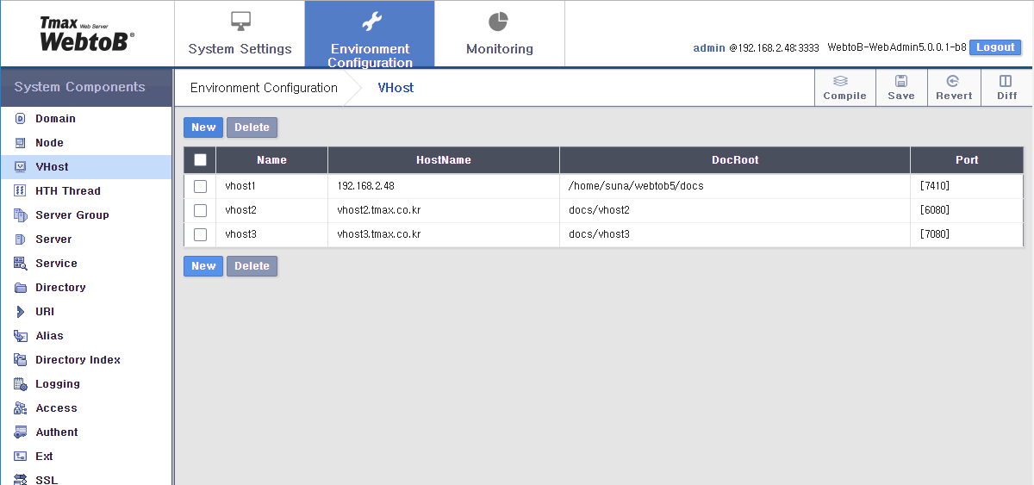Click the URI arrow icon
The width and height of the screenshot is (1034, 485).
20,312
